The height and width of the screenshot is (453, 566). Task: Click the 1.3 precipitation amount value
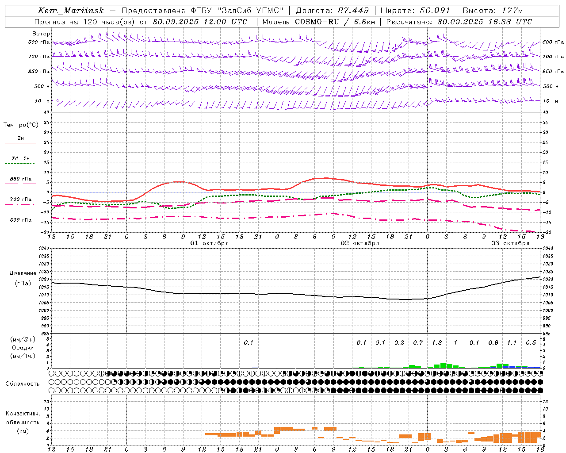click(437, 342)
